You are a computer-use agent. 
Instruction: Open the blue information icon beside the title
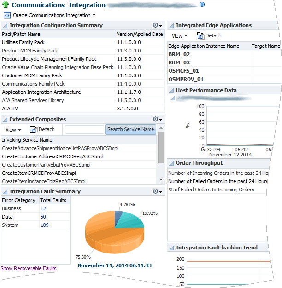pyautogui.click(x=202, y=5)
